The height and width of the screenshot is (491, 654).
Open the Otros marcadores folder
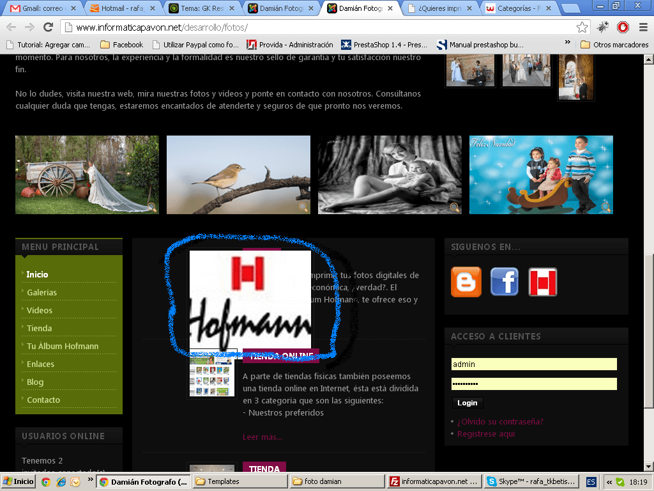pyautogui.click(x=614, y=45)
